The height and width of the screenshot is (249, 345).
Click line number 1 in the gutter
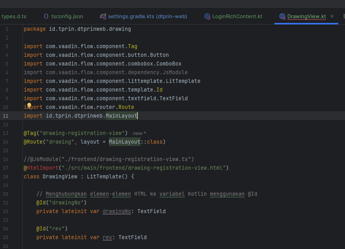point(7,29)
